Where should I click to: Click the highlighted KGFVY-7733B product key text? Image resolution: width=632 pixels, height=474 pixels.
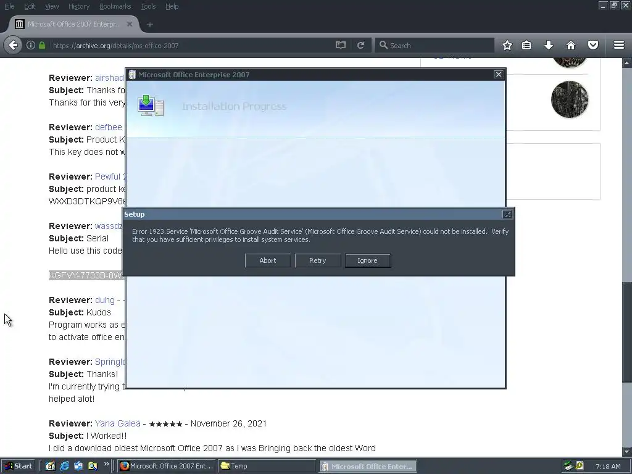(86, 275)
